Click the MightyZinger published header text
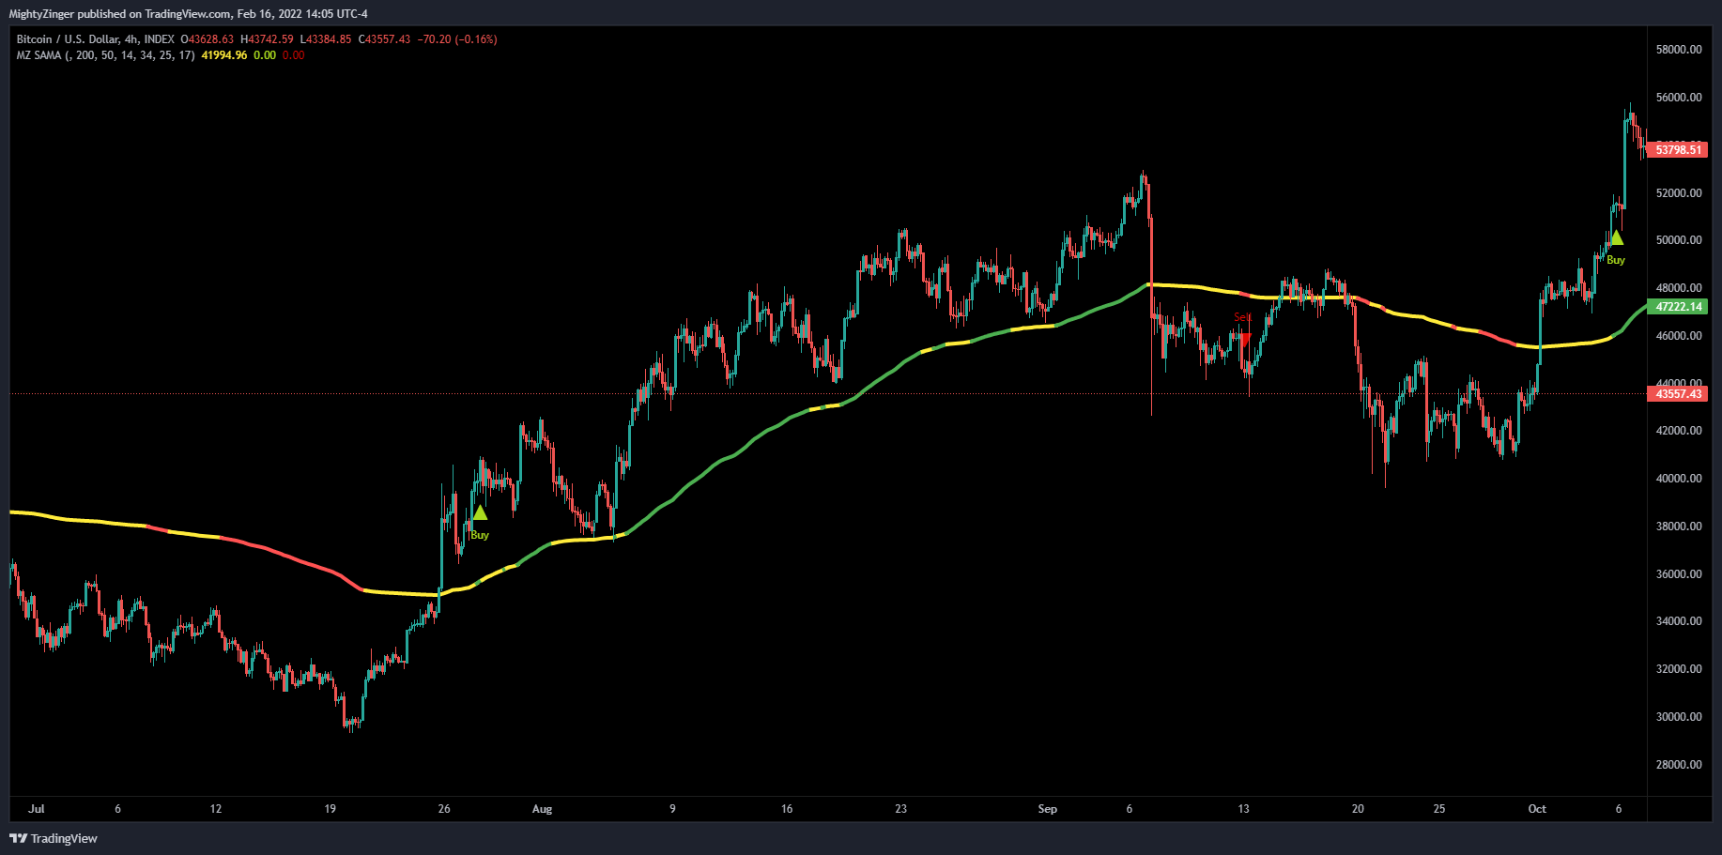This screenshot has height=855, width=1722. [x=188, y=13]
